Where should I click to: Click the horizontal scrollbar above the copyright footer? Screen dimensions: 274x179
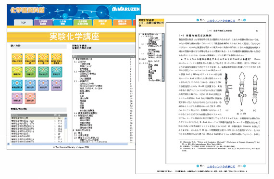point(71,144)
